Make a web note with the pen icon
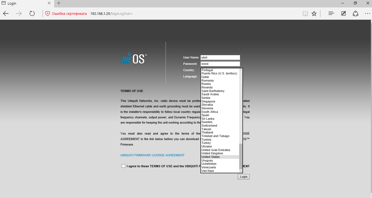The height and width of the screenshot is (198, 372). [x=343, y=13]
